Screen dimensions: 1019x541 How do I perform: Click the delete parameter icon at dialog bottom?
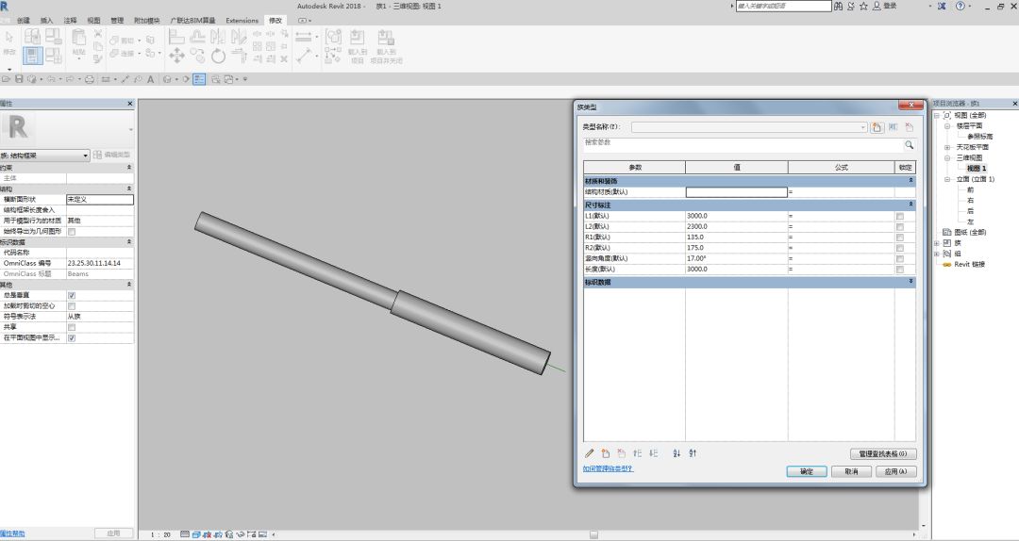point(621,453)
